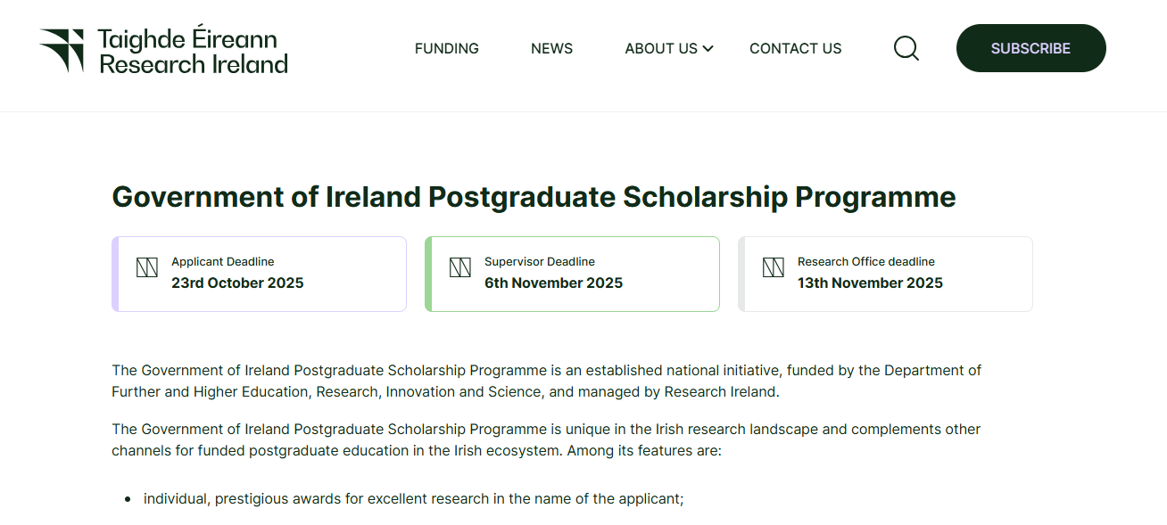Open the search magnifier icon

point(906,48)
